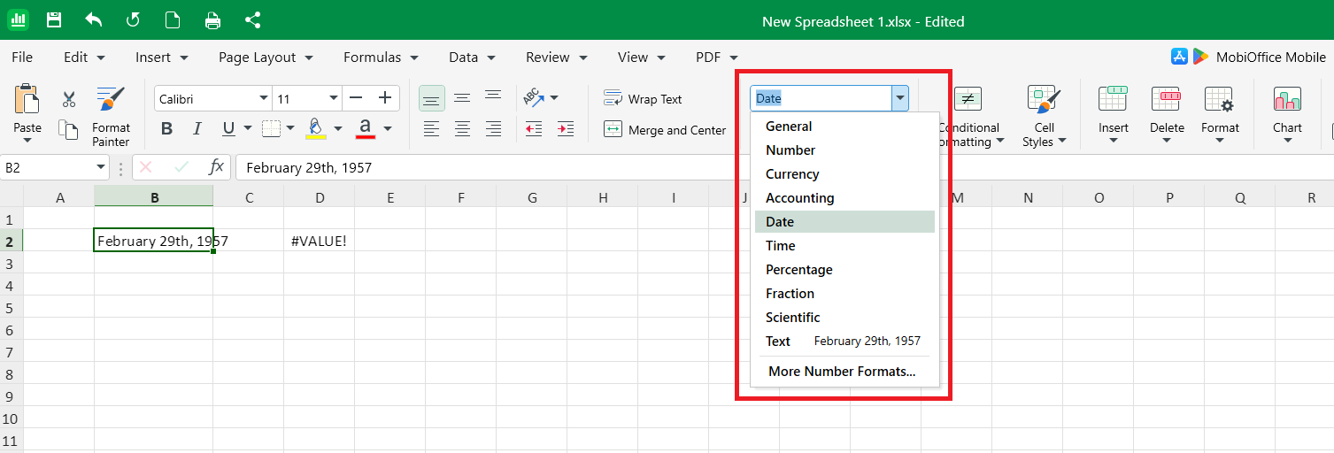Expand the font name dropdown showing Calibri
1334x453 pixels.
263,98
